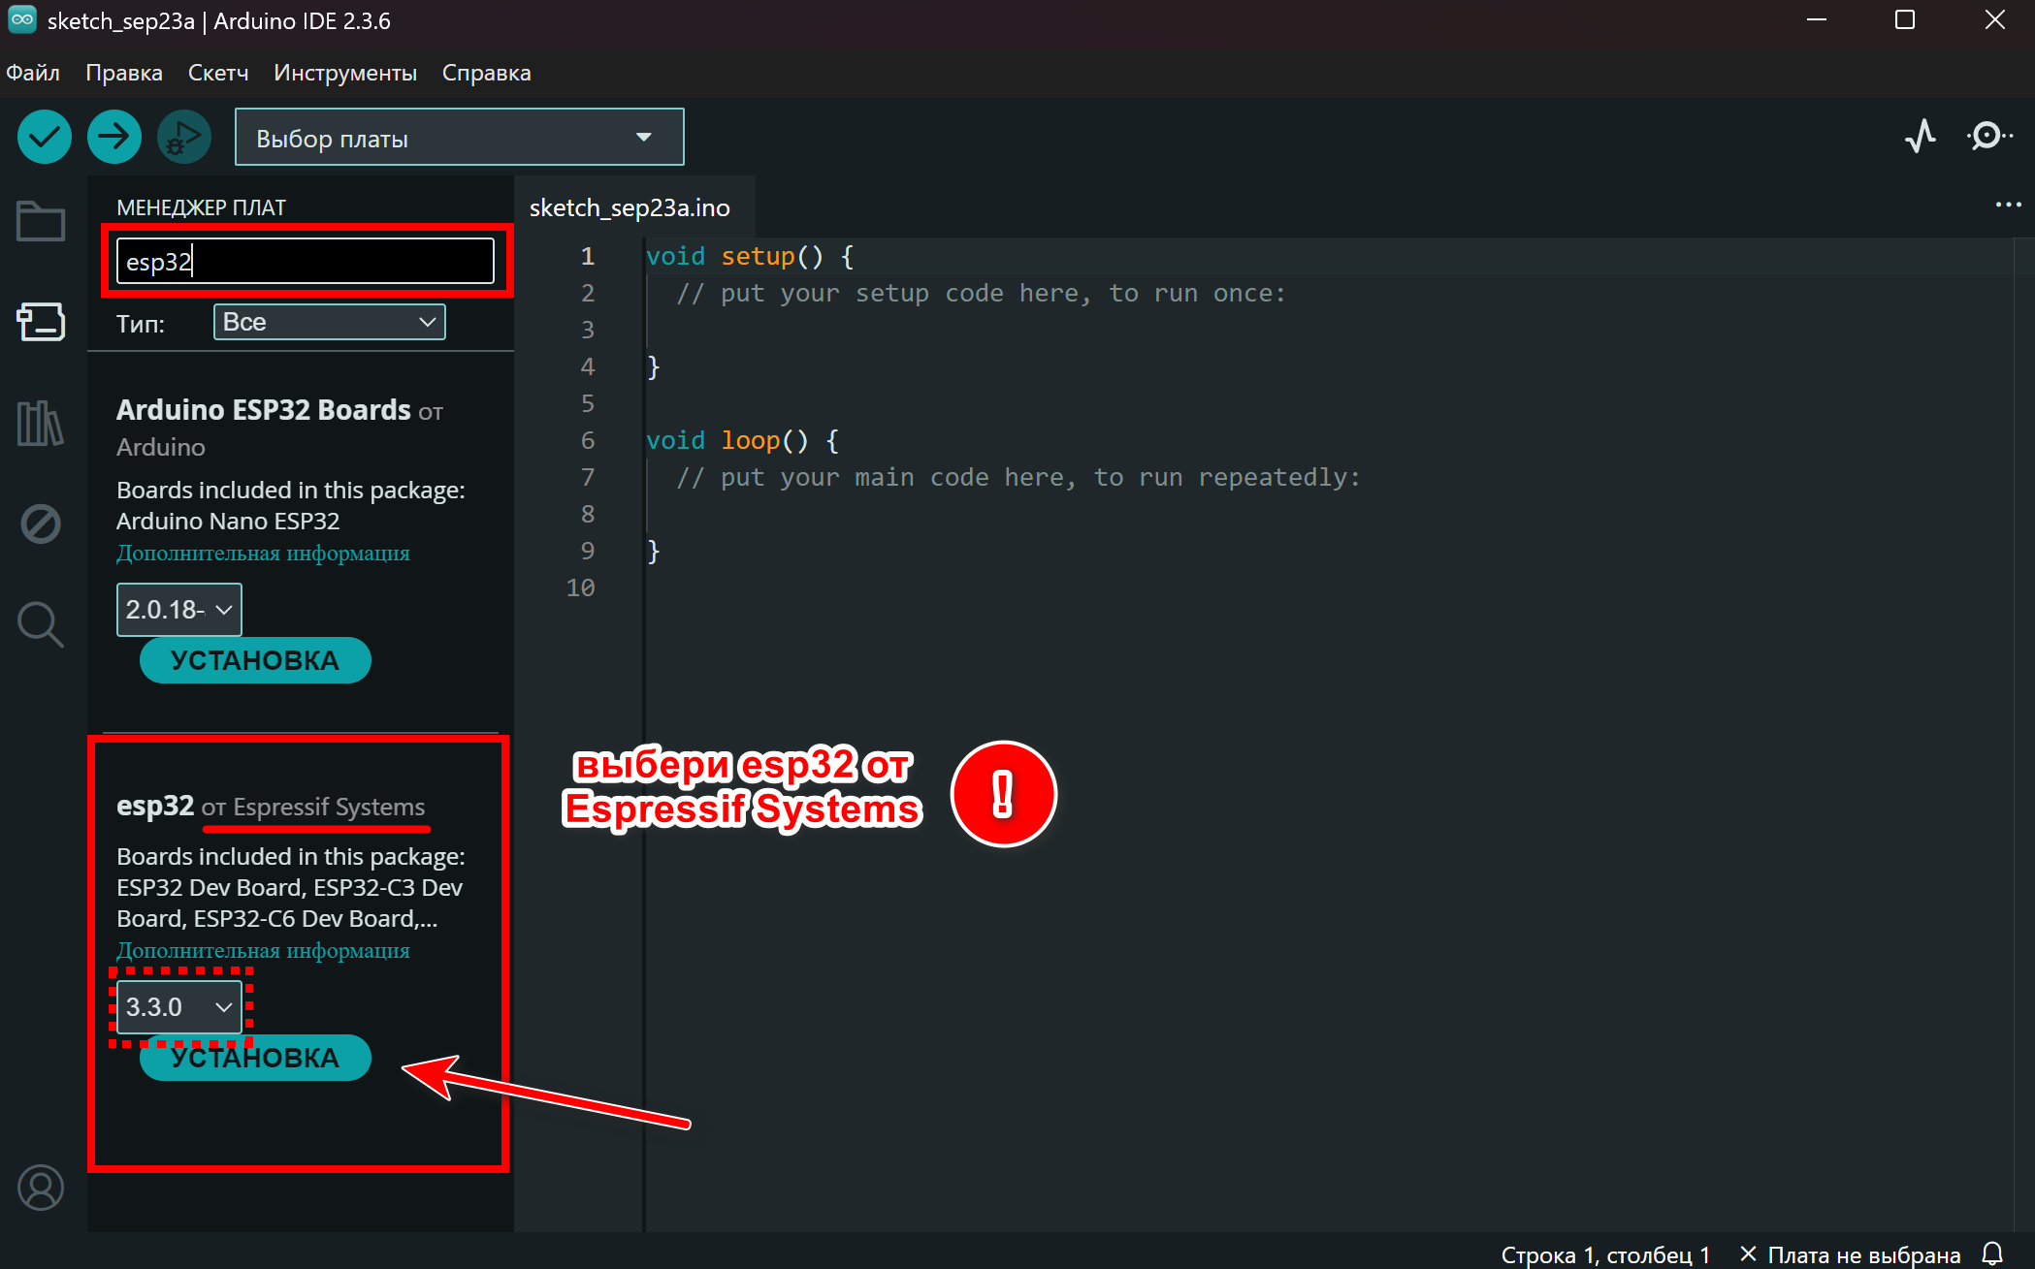Click the account profile icon
2035x1269 pixels.
pyautogui.click(x=41, y=1188)
